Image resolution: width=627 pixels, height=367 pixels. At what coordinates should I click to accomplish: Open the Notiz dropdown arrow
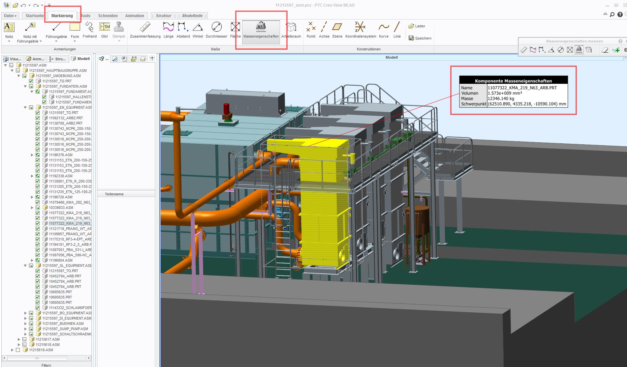point(9,42)
